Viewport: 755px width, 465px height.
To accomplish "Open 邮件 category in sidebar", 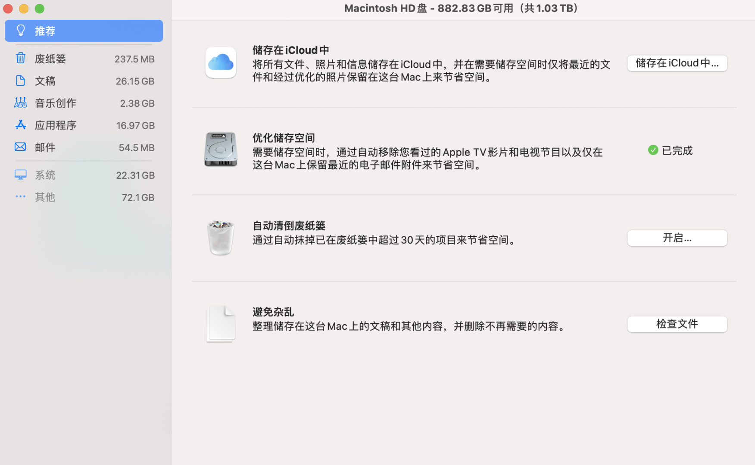I will [84, 147].
